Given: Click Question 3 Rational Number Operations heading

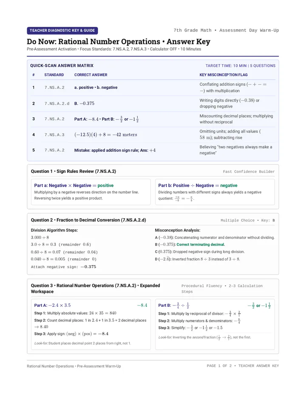Looking at the screenshot, I should point(95,289).
